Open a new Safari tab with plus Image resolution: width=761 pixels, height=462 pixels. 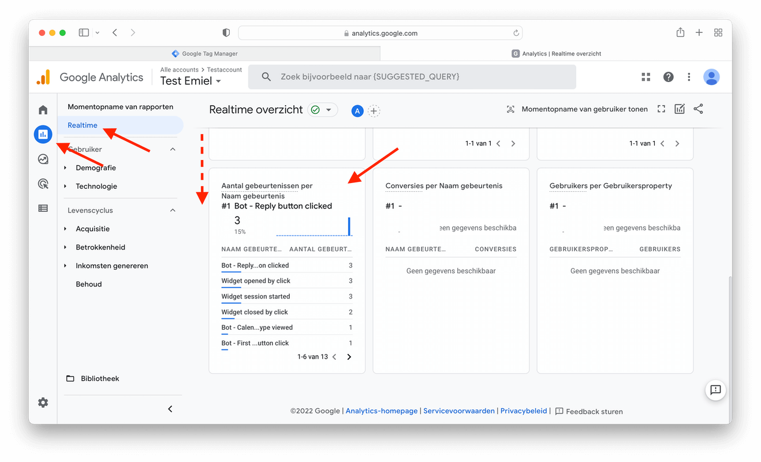(699, 33)
